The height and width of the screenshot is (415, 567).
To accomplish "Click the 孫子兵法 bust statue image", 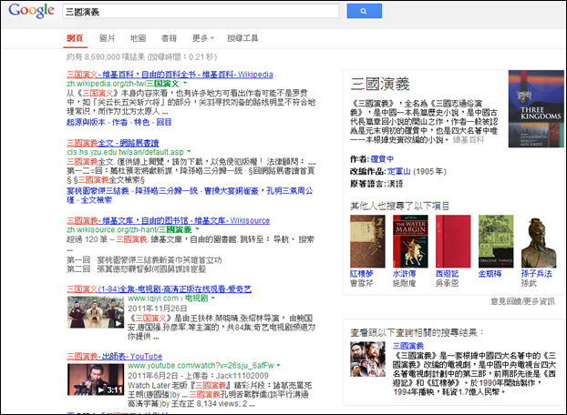I will pos(539,241).
